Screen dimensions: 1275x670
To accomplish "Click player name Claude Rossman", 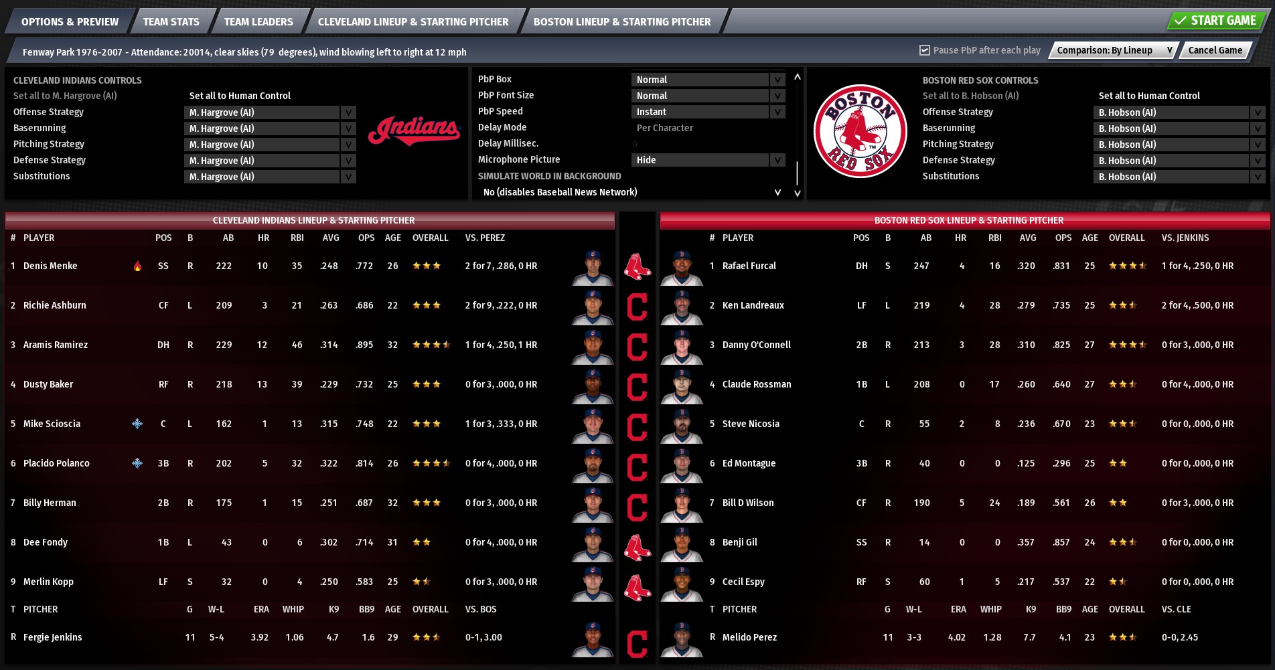I will [757, 384].
